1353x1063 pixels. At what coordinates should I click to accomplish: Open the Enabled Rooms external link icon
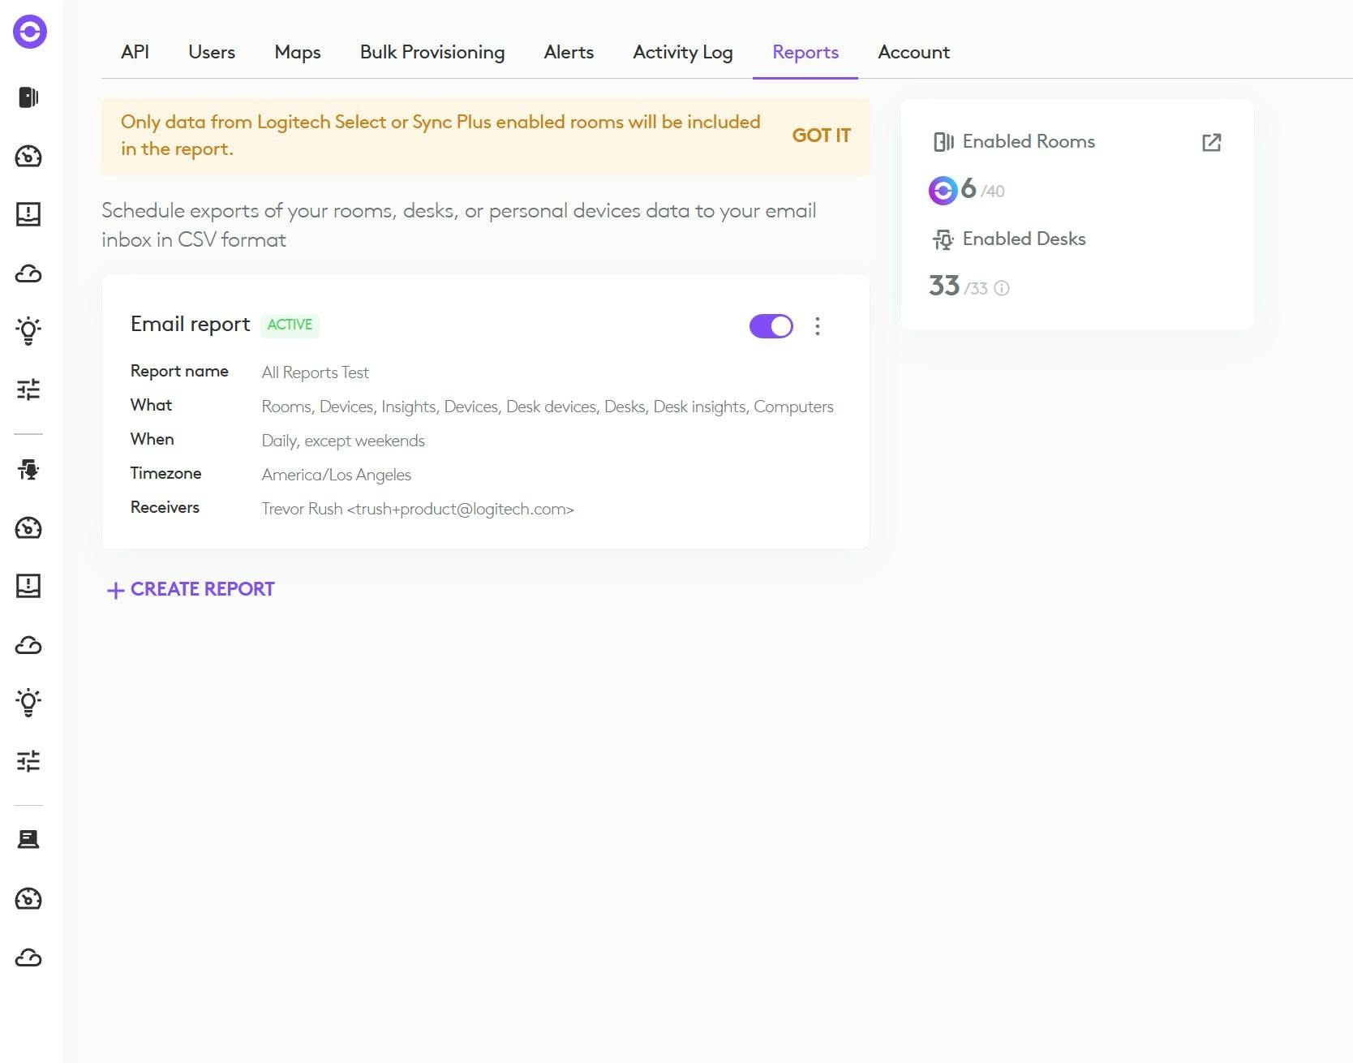pos(1211,143)
